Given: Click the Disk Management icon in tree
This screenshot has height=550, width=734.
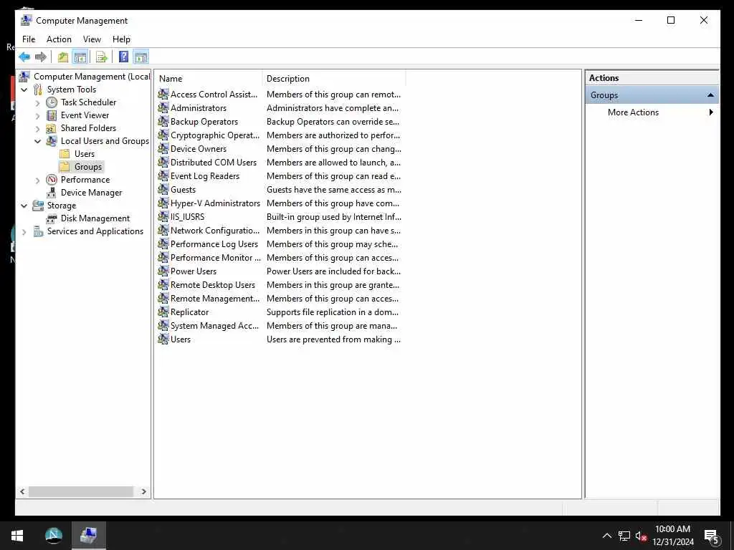Looking at the screenshot, I should (x=52, y=218).
